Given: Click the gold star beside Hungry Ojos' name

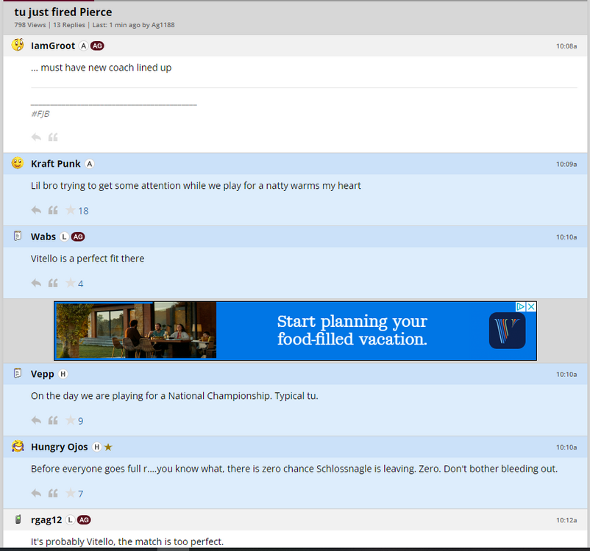Looking at the screenshot, I should (x=108, y=447).
